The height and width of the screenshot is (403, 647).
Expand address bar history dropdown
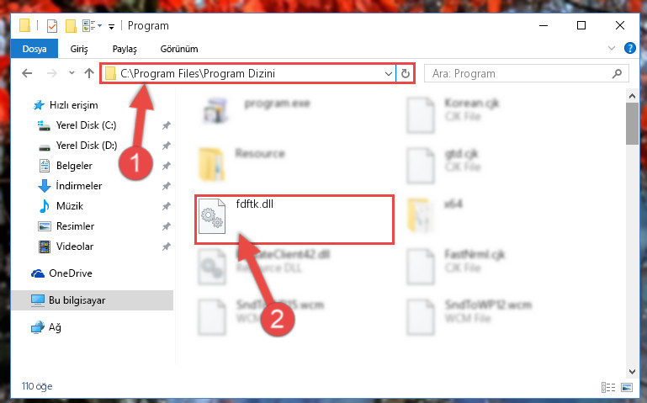388,74
